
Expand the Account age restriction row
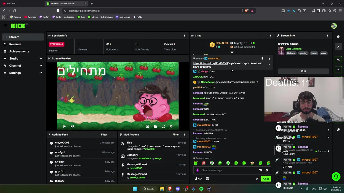pos(303,130)
